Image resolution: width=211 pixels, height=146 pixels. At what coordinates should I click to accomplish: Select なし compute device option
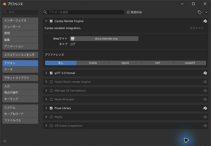pos(61,63)
